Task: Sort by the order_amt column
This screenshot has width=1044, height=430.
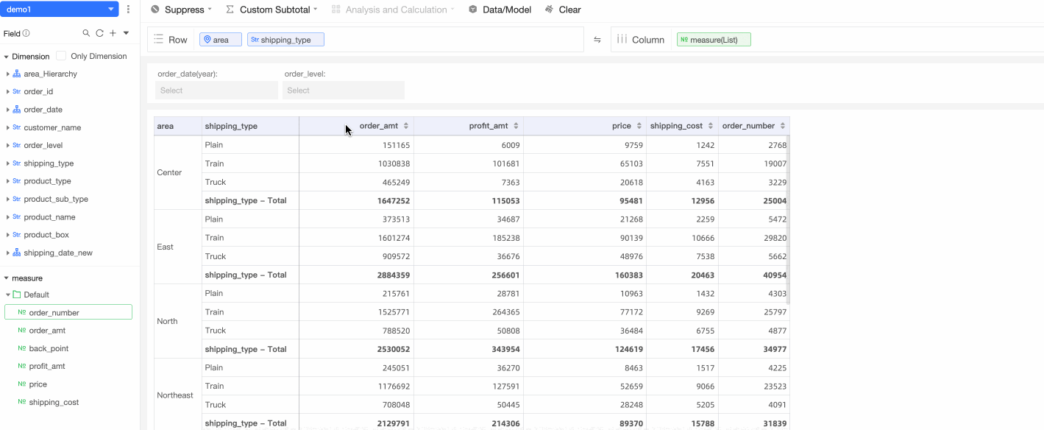Action: pyautogui.click(x=406, y=126)
